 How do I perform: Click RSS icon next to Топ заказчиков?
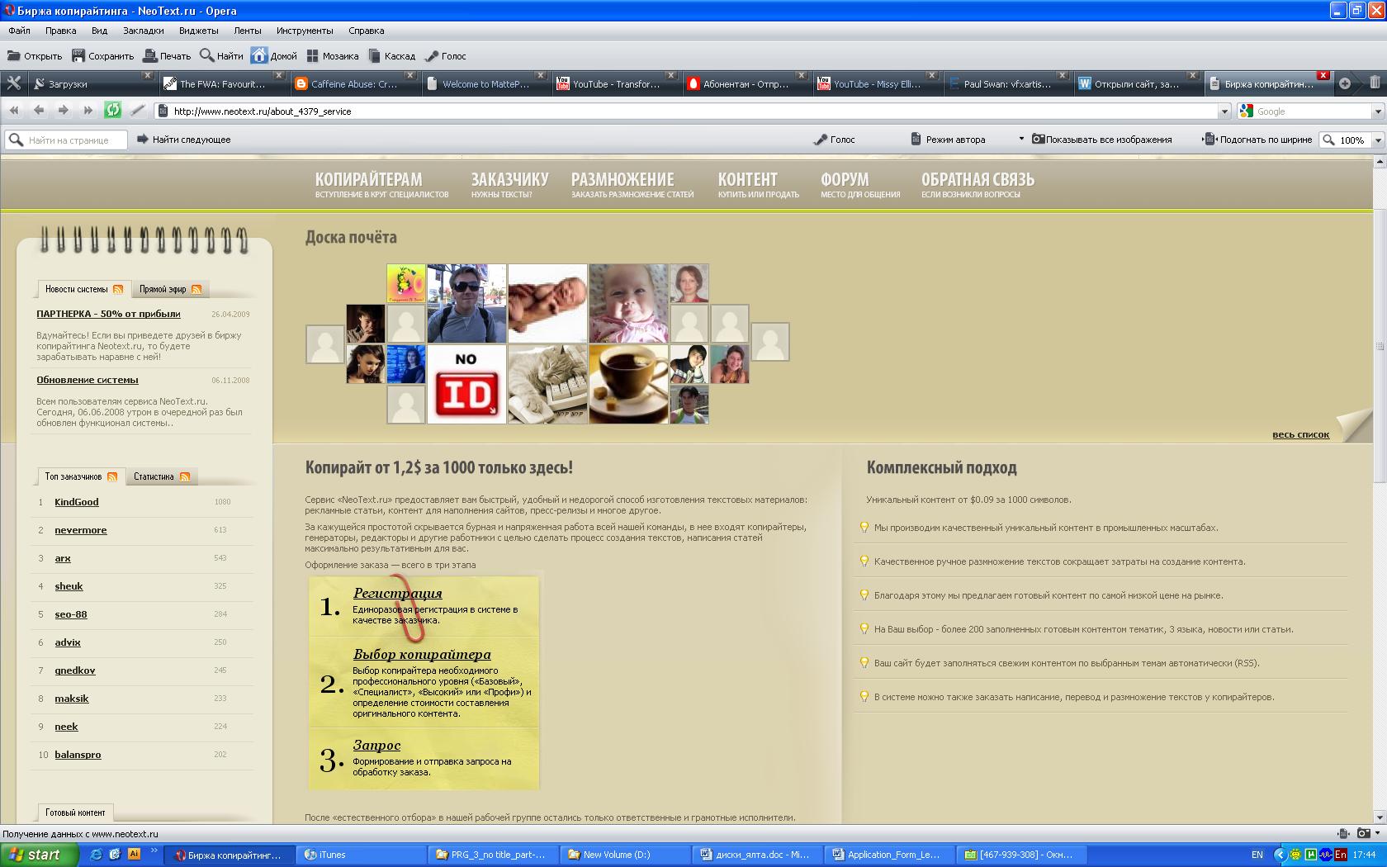112,476
